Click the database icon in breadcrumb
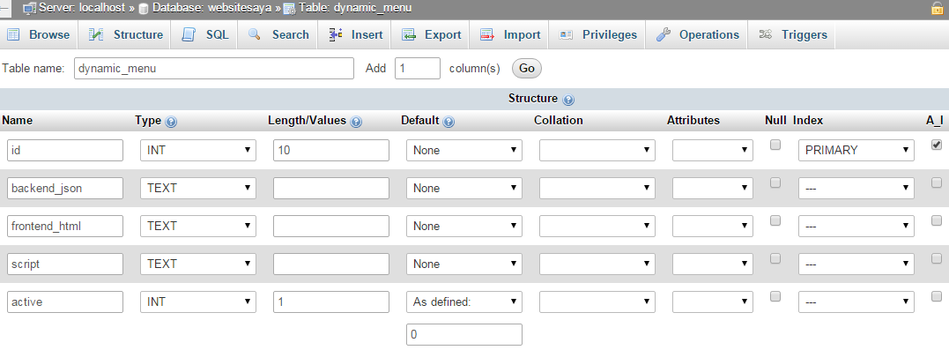 [144, 9]
